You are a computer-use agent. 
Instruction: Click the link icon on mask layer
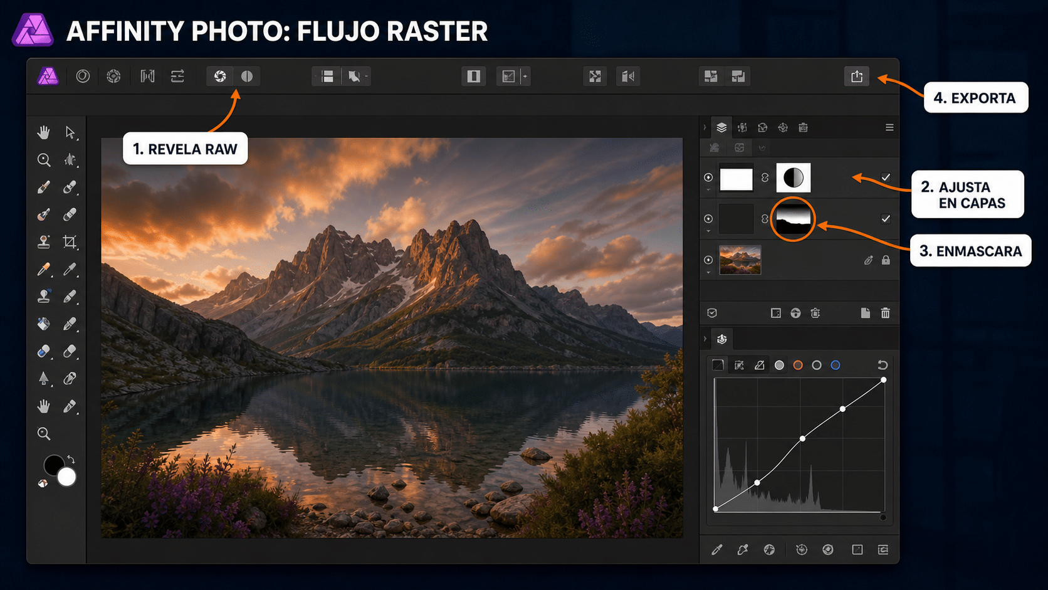pos(765,219)
